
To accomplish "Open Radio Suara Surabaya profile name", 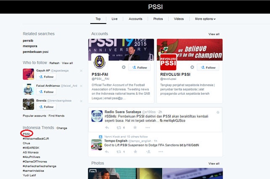I will pos(123,112).
